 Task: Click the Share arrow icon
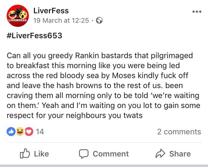(160, 153)
